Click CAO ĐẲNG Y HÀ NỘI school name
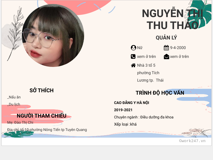Screen dimensions: 213x160 132,103
